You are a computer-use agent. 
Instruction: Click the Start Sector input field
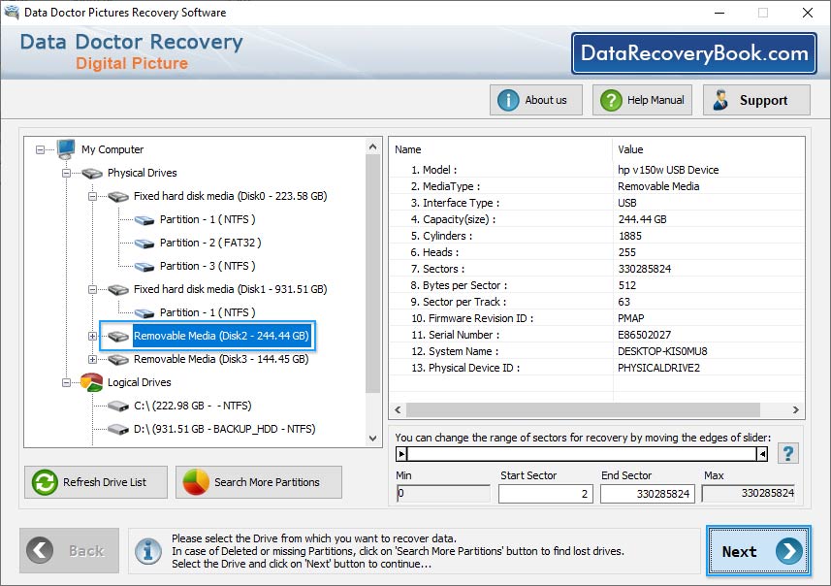point(545,494)
